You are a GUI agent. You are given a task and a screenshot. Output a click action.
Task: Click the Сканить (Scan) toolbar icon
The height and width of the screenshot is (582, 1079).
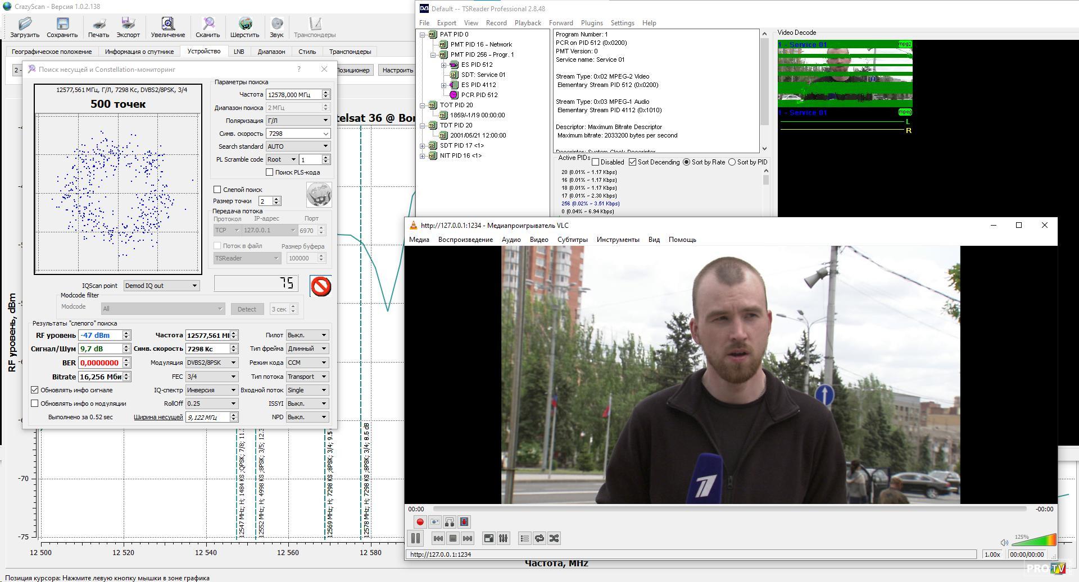[208, 27]
